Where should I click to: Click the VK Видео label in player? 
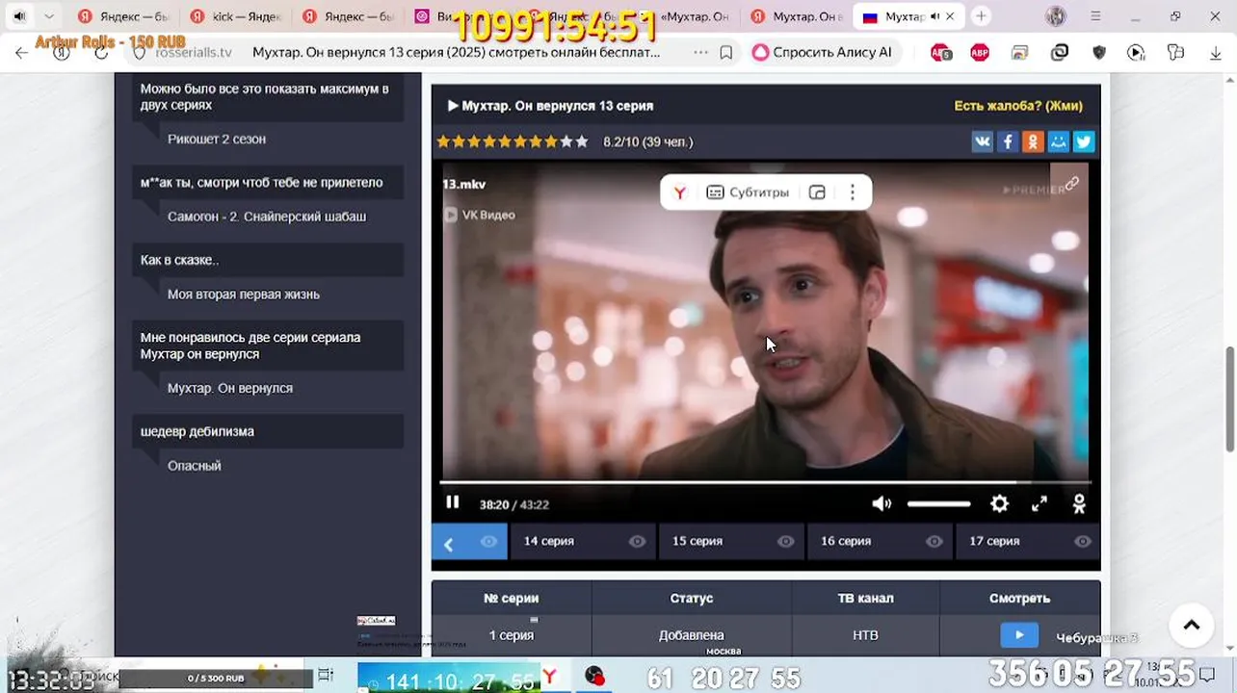point(479,215)
